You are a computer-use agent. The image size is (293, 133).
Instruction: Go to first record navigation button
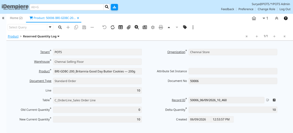pyautogui.click(x=246, y=36)
